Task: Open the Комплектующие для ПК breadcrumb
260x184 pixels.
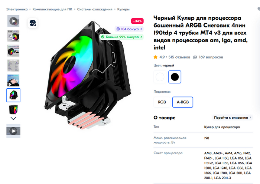Action: [x=52, y=9]
